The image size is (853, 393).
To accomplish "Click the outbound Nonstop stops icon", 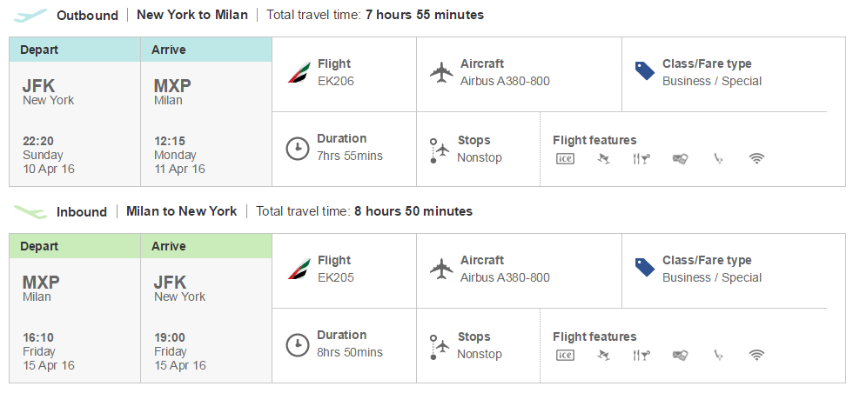I will pyautogui.click(x=439, y=150).
